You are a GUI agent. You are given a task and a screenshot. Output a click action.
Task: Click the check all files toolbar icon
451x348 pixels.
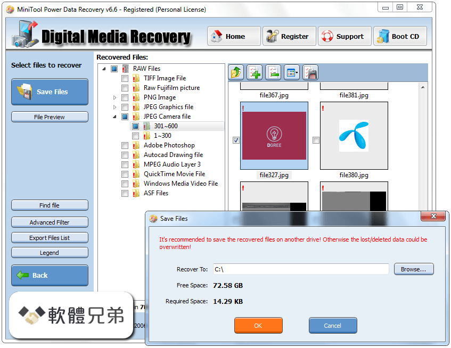(255, 72)
